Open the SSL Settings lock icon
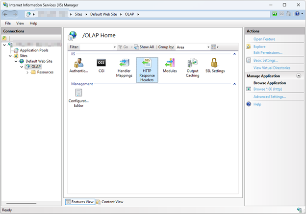306x214 pixels. pyautogui.click(x=214, y=63)
